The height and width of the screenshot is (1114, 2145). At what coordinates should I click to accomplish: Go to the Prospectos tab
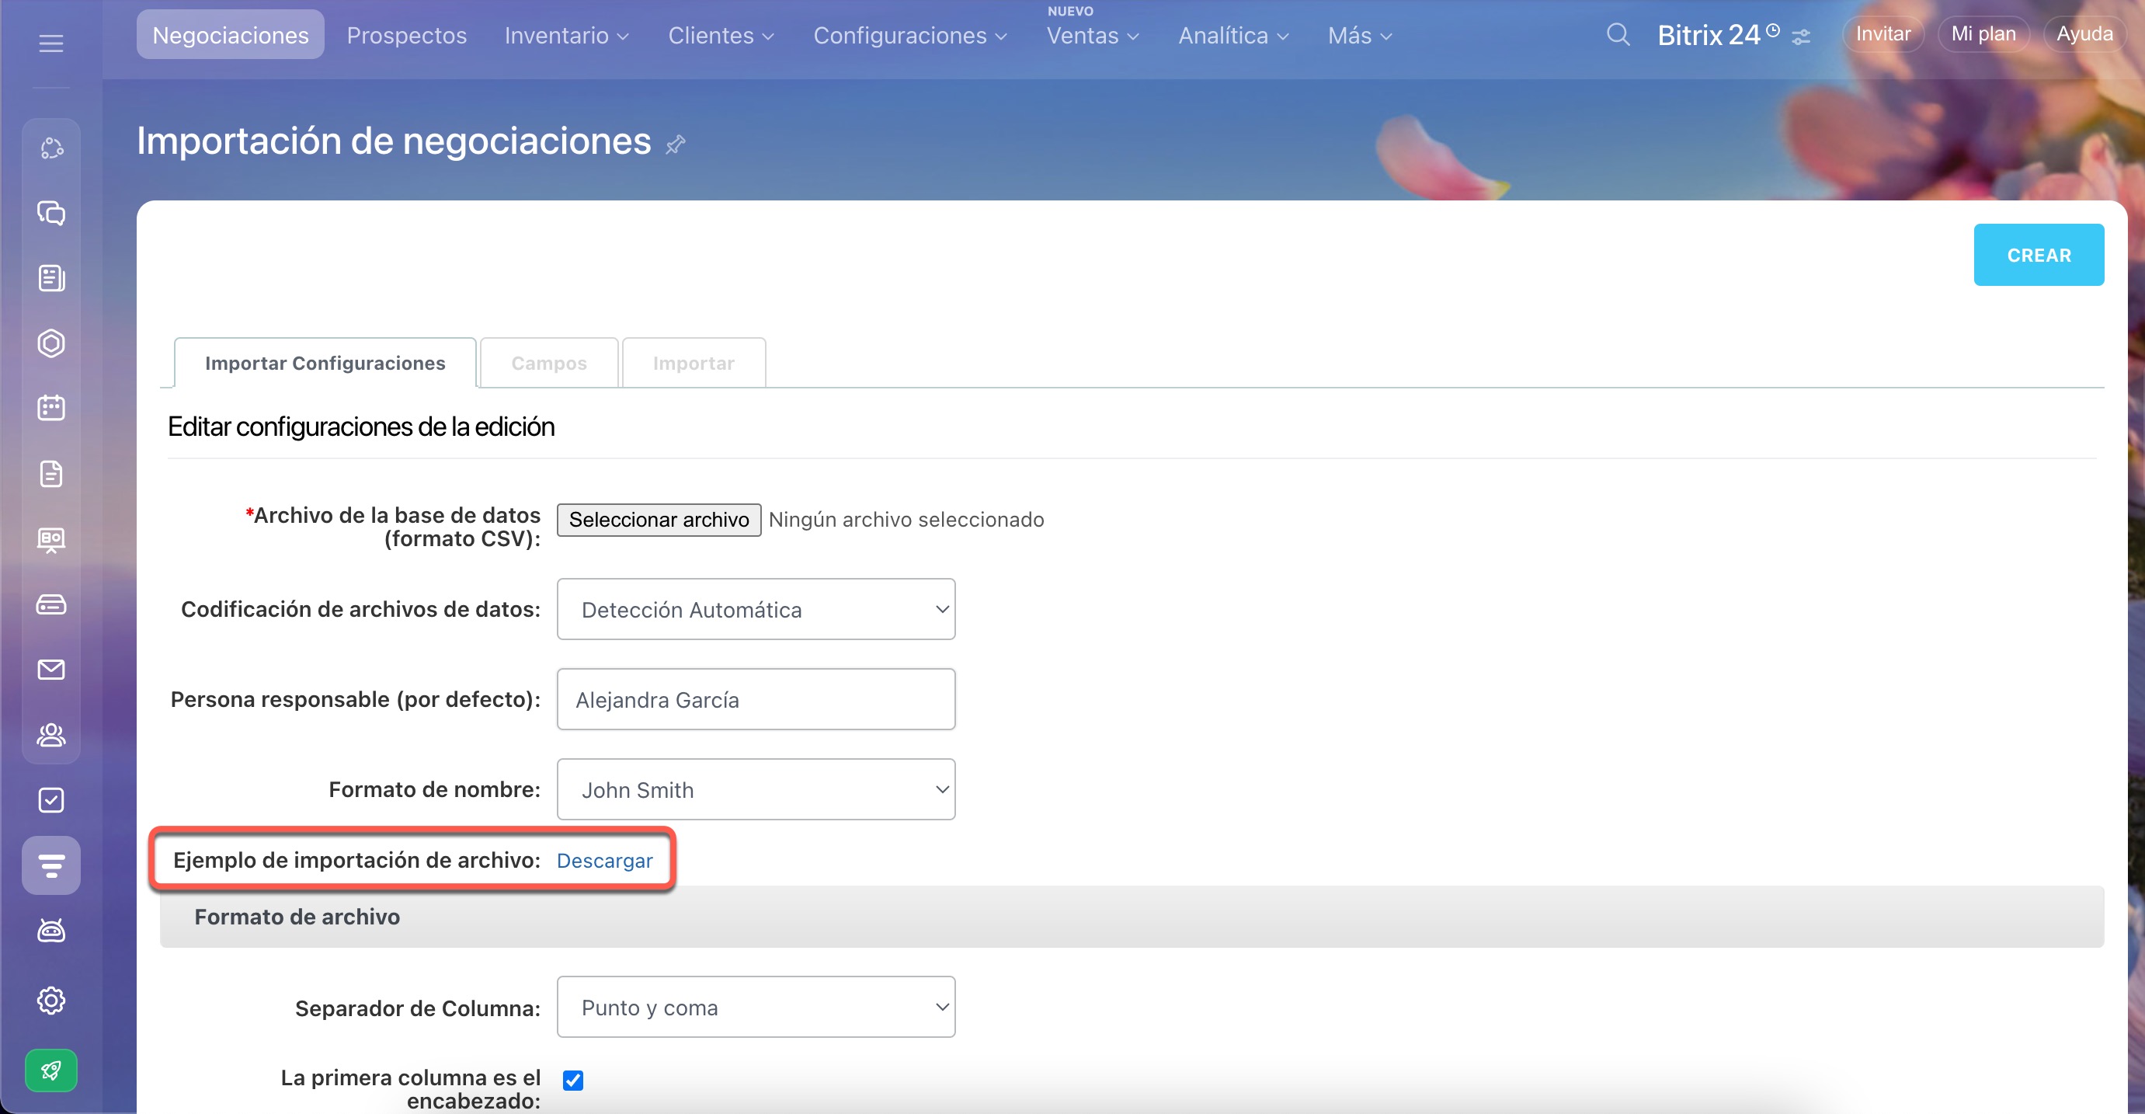point(406,35)
